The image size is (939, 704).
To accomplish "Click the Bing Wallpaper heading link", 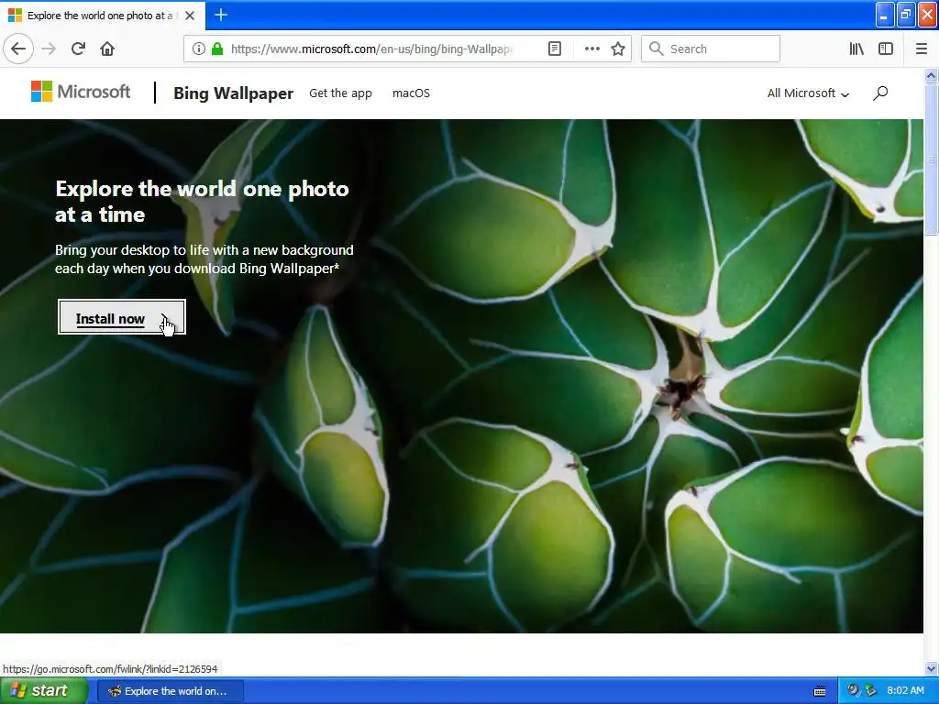I will (233, 93).
